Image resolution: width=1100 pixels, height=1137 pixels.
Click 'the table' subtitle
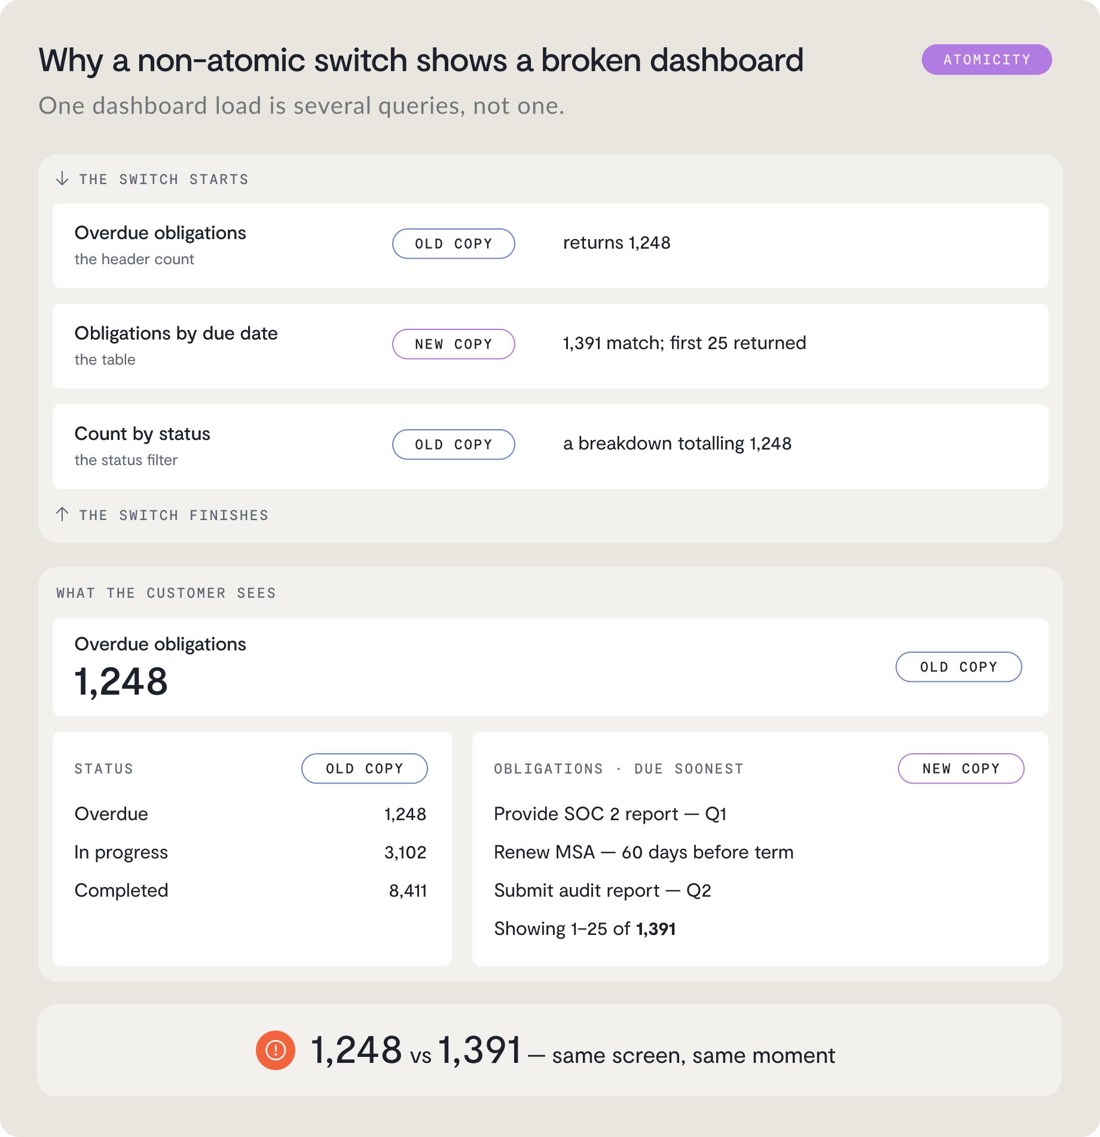click(105, 360)
